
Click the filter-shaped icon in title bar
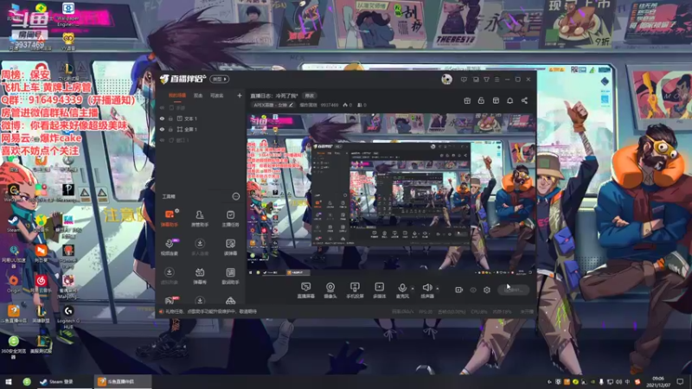[486, 80]
